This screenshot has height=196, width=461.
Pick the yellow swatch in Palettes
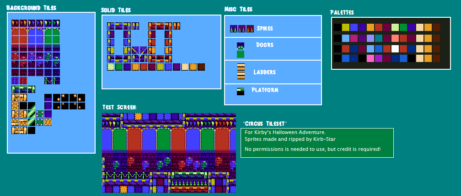point(345,27)
